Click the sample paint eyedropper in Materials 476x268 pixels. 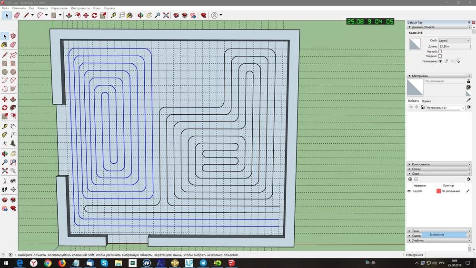pyautogui.click(x=468, y=100)
